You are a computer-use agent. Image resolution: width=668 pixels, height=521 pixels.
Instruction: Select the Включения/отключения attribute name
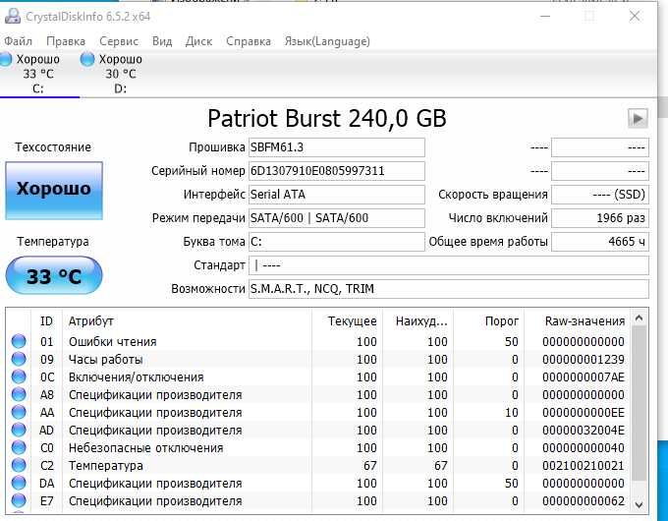137,377
